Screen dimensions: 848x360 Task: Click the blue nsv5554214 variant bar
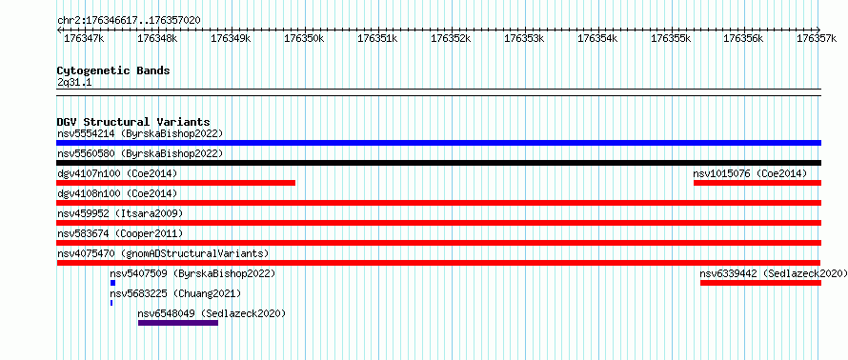(438, 143)
